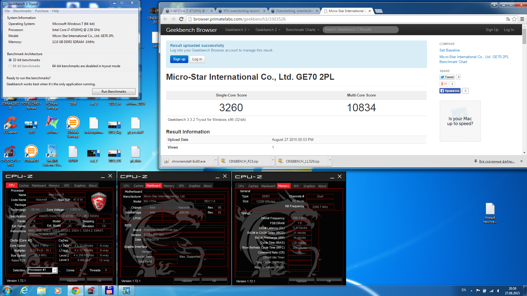Screen dimensions: 527x296
Task: Open the CCleaner desktop shortcut
Action: click(10, 125)
